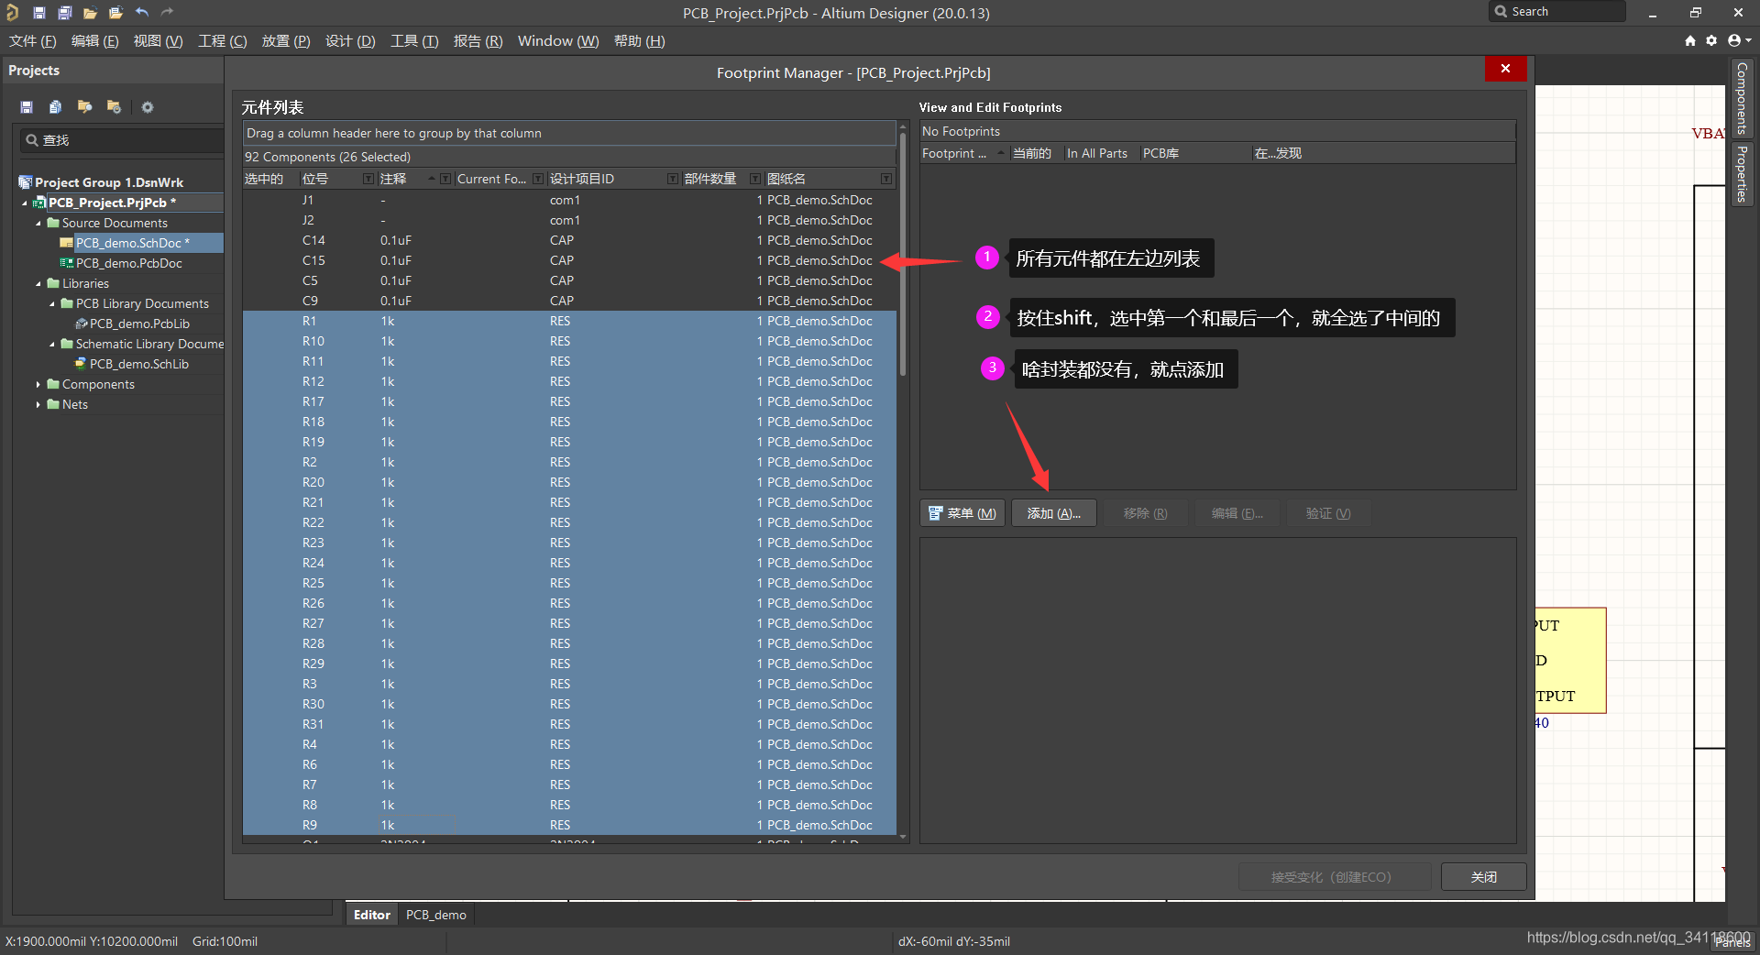Click the Altium Designer logo icon

[x=12, y=12]
